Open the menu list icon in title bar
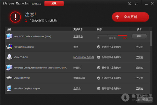 click(136, 3)
